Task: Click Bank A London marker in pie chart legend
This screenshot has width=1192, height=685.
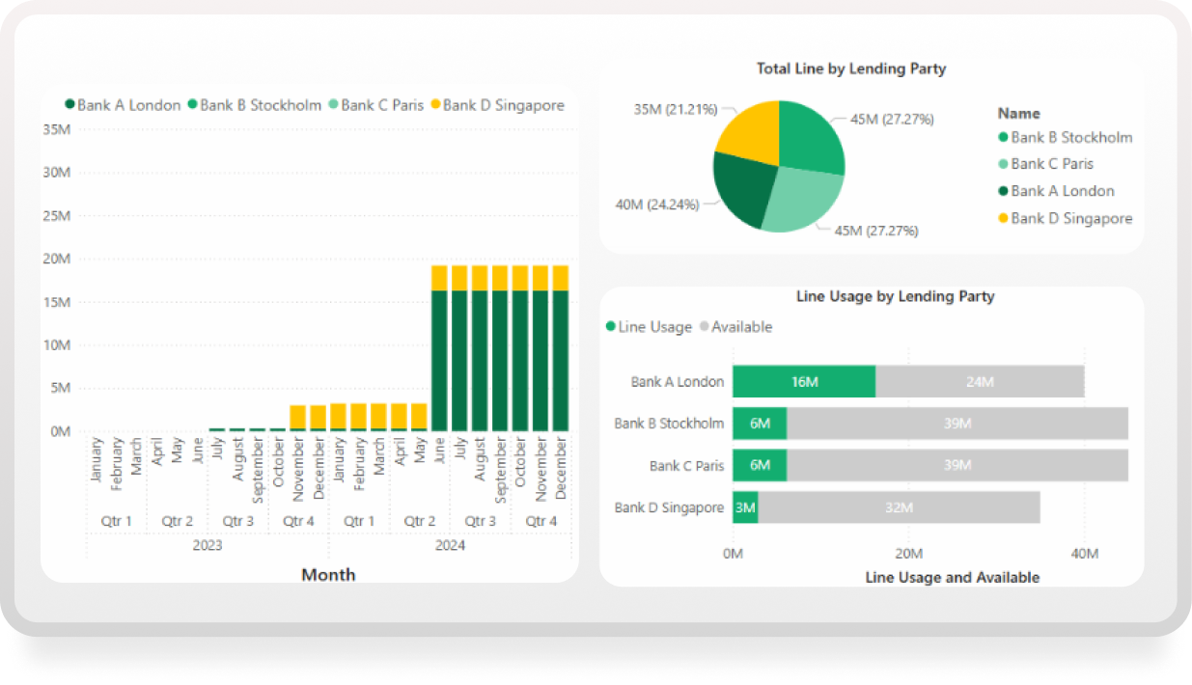Action: pos(1003,192)
